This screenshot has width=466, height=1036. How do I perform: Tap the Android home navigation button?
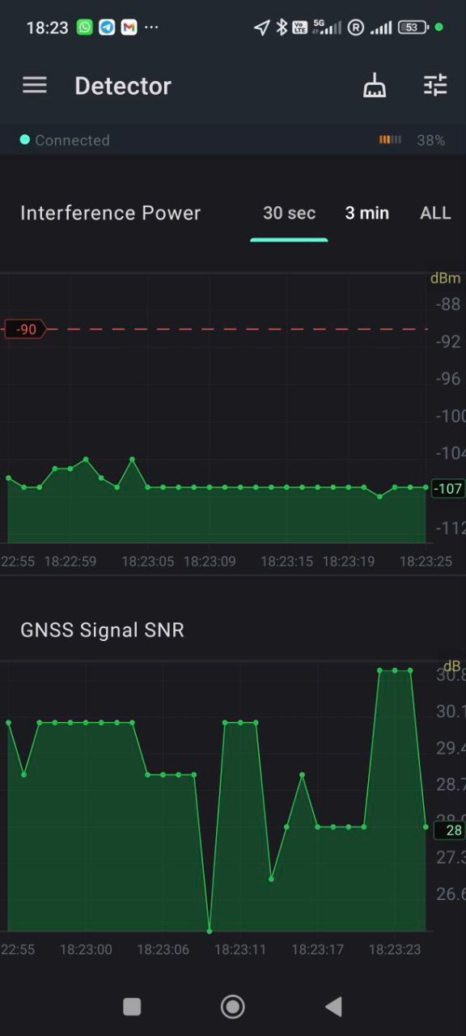pyautogui.click(x=233, y=1007)
